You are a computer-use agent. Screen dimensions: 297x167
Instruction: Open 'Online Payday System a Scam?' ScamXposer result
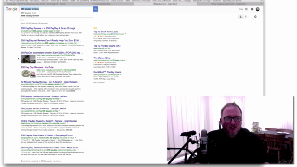(49, 121)
